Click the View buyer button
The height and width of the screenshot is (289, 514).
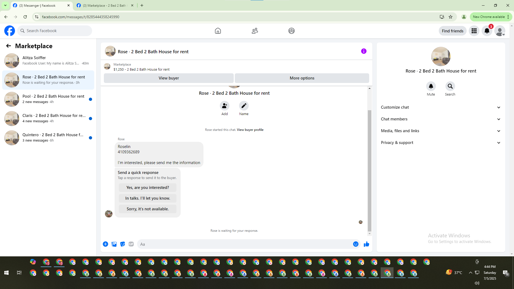pyautogui.click(x=169, y=78)
